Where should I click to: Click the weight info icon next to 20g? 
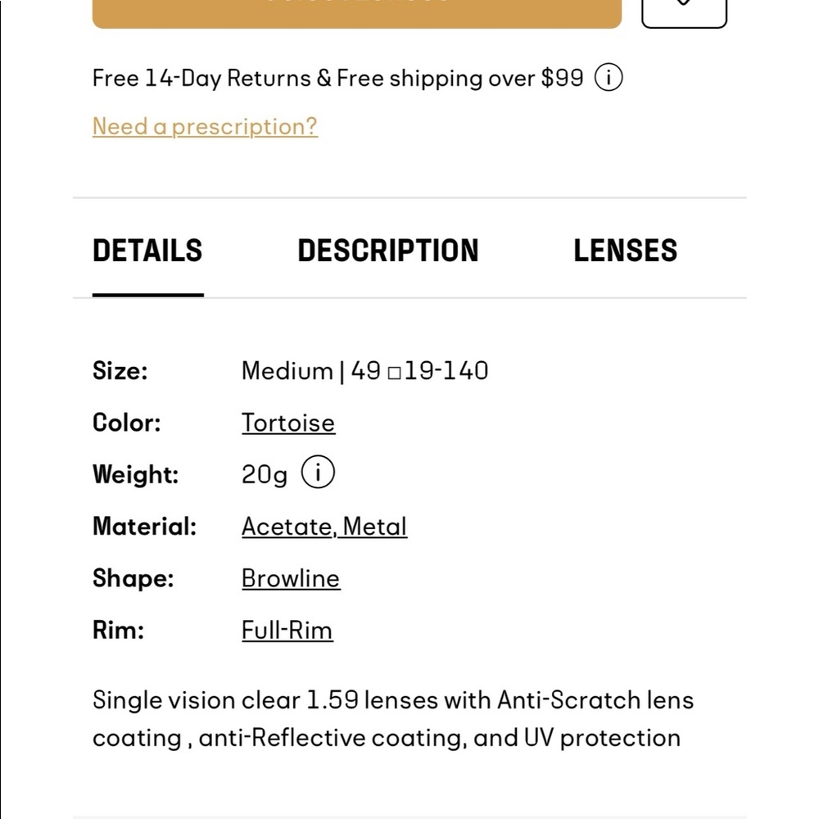pos(319,472)
